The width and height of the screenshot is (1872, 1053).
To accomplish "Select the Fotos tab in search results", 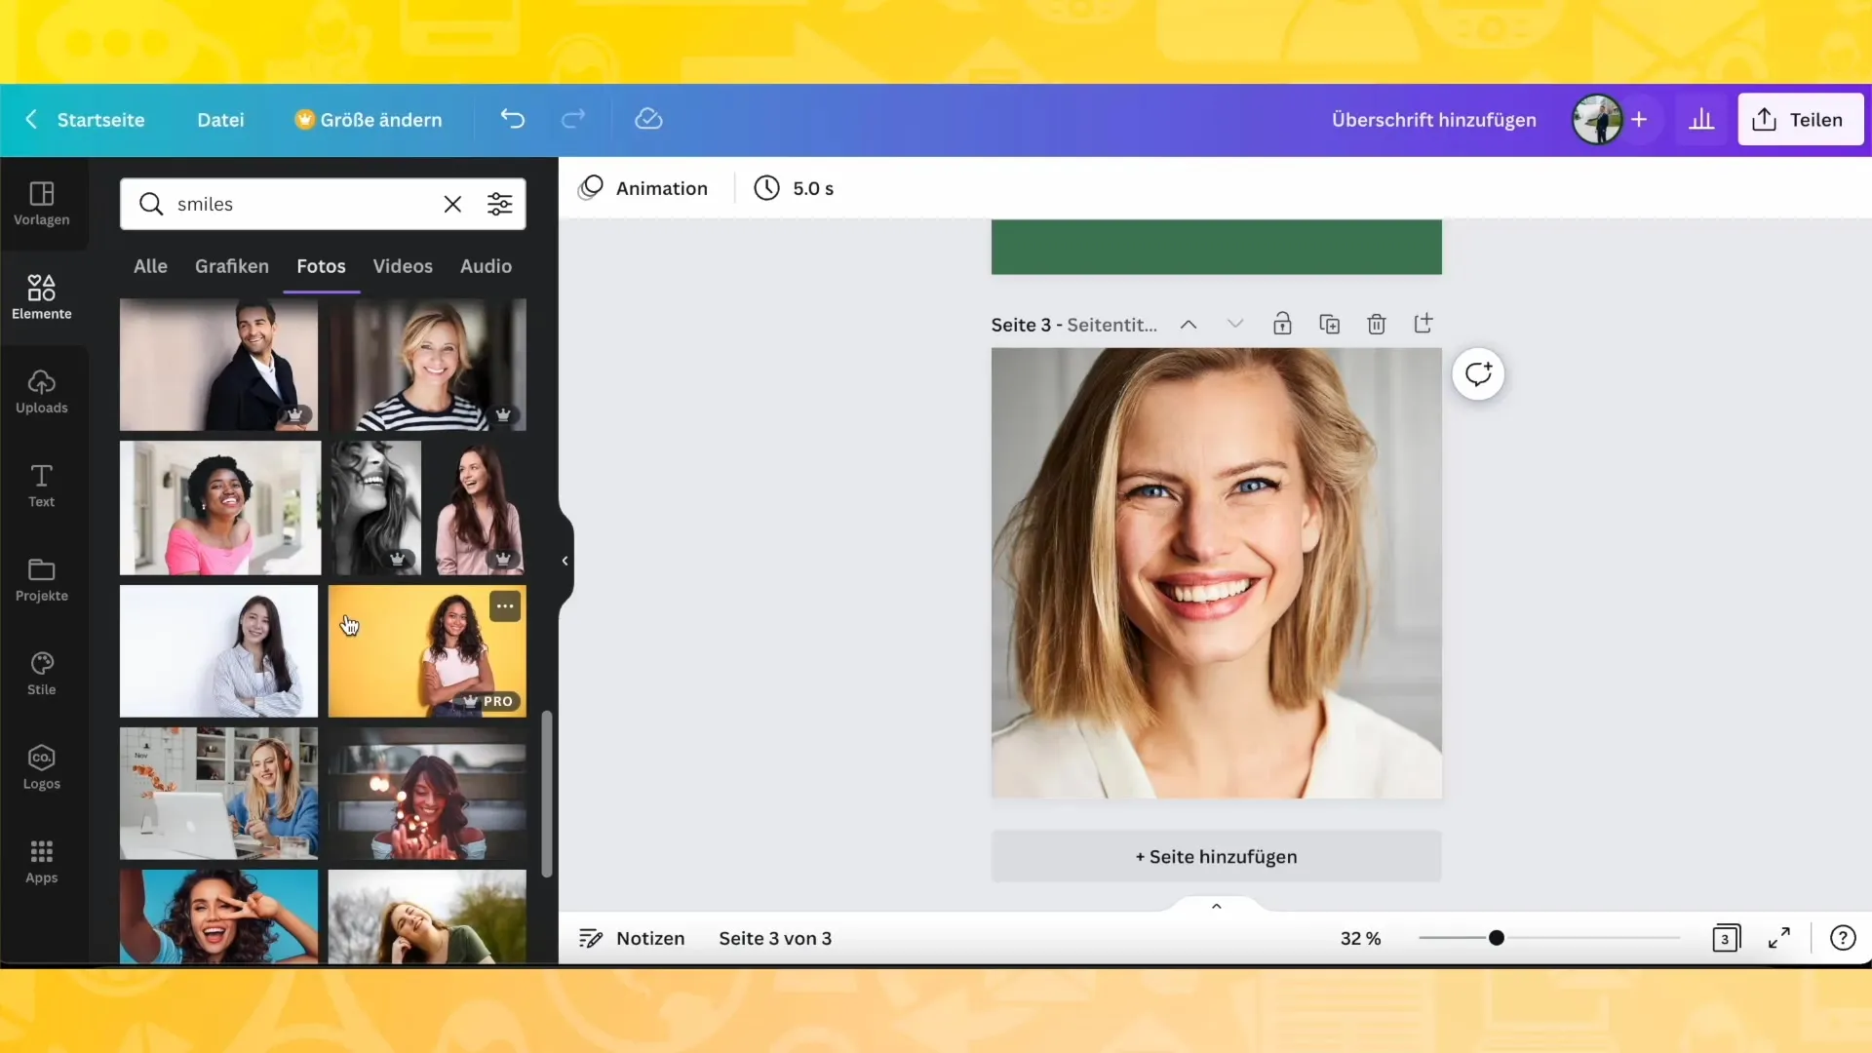I will click(322, 265).
